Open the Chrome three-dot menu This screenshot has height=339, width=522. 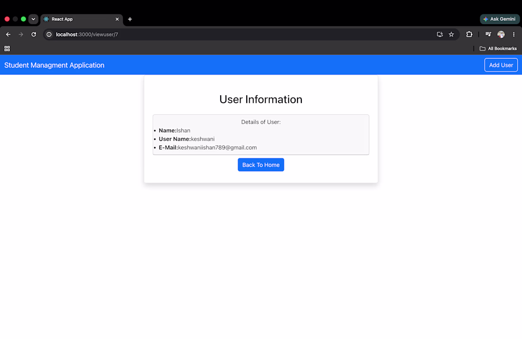click(513, 34)
